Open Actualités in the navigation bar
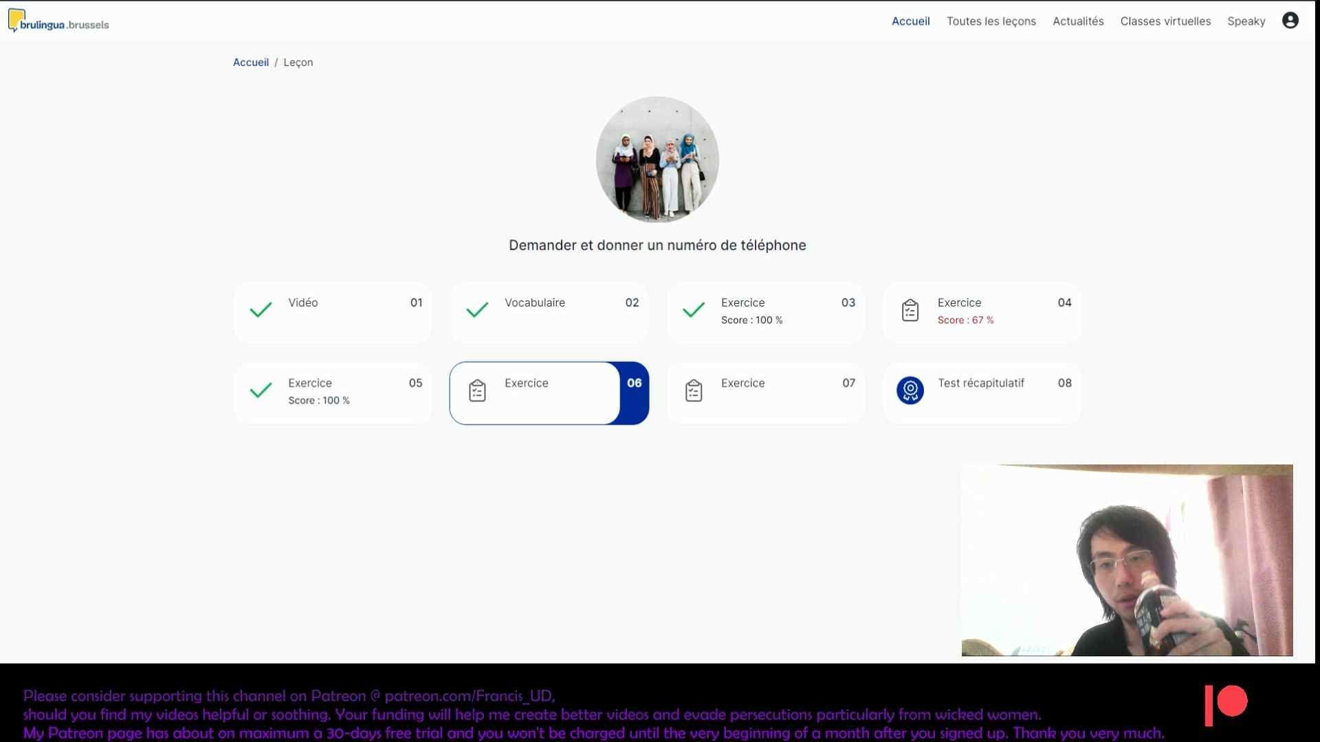1320x742 pixels. coord(1078,21)
